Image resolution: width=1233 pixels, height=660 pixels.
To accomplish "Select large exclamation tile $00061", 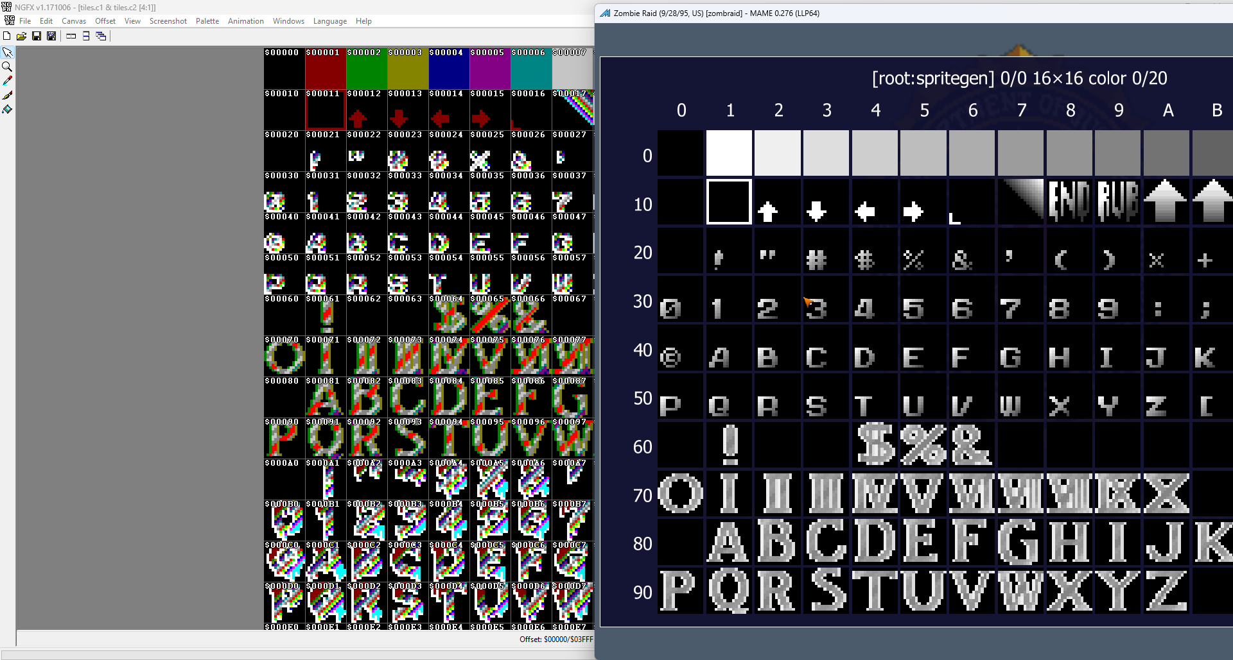I will (326, 315).
